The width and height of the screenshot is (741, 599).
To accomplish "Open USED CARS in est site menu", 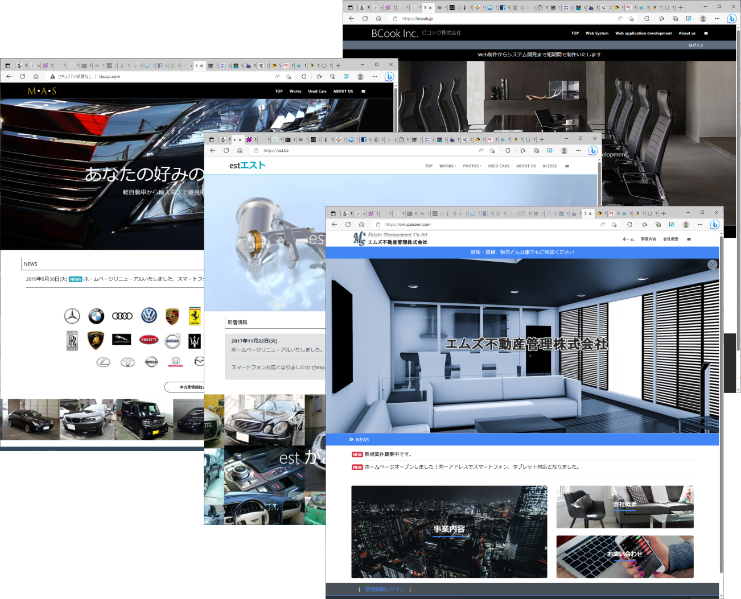I will tap(499, 166).
